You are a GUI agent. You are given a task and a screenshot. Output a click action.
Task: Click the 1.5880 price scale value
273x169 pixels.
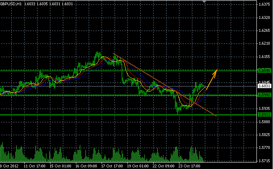pos(264,122)
